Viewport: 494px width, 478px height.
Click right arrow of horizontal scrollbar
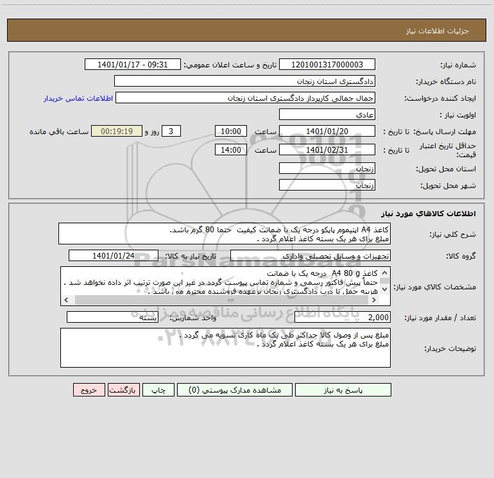374,300
